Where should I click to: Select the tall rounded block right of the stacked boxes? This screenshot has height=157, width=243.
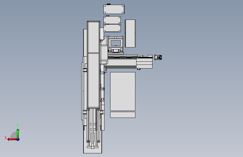tap(130, 34)
